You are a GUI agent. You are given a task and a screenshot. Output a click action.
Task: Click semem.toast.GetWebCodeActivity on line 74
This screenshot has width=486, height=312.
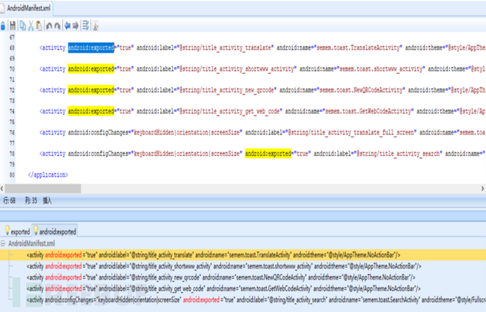click(x=366, y=111)
